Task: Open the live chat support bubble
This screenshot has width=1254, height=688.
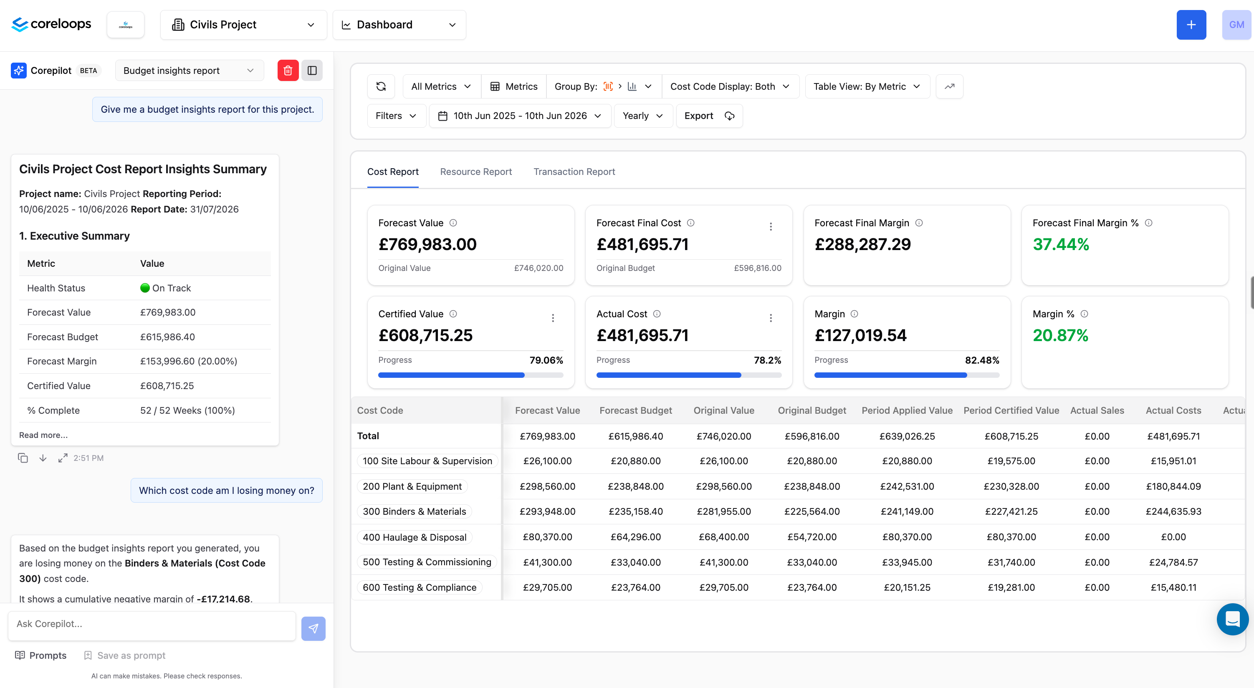Action: tap(1232, 620)
